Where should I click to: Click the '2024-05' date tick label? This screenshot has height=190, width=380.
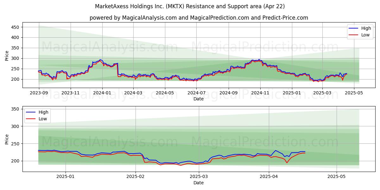tap(165, 93)
